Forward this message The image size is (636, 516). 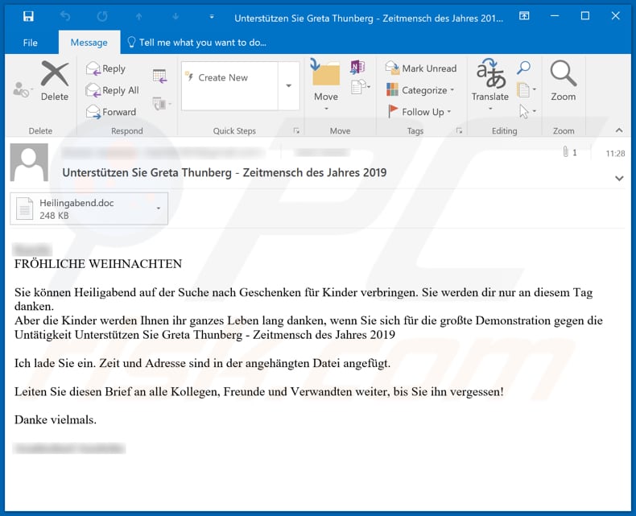(x=112, y=112)
